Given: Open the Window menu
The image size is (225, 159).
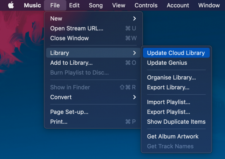Looking at the screenshot, I should tap(209, 5).
